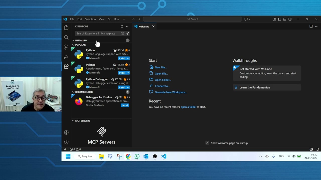The width and height of the screenshot is (321, 180).
Task: Split the editor to the right
Action: pyautogui.click(x=311, y=26)
